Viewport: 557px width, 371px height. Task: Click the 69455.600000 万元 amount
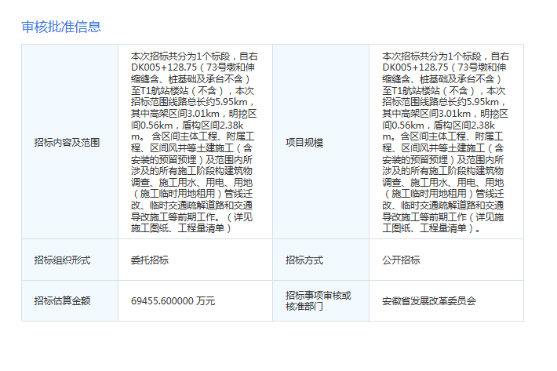[x=173, y=300]
